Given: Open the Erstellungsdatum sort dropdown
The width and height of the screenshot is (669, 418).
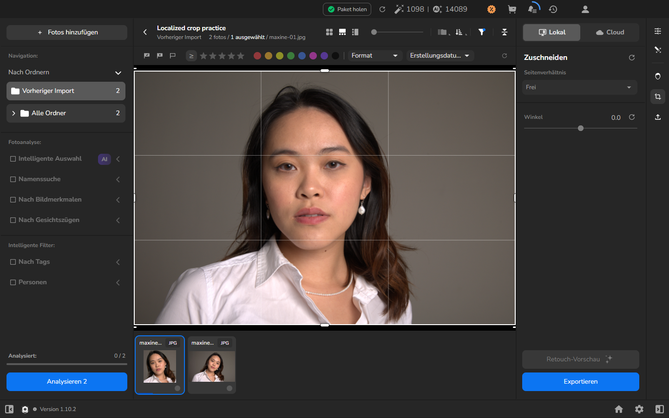Looking at the screenshot, I should click(x=440, y=56).
